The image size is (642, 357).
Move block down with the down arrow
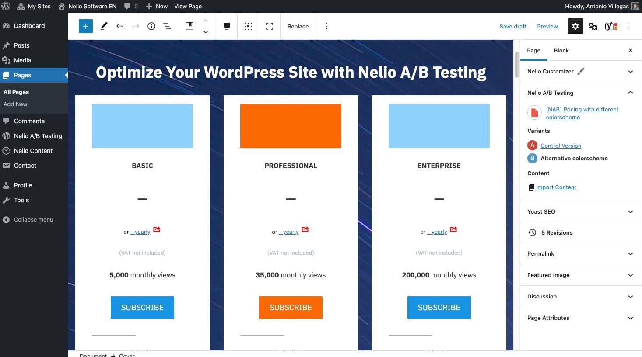coord(206,32)
